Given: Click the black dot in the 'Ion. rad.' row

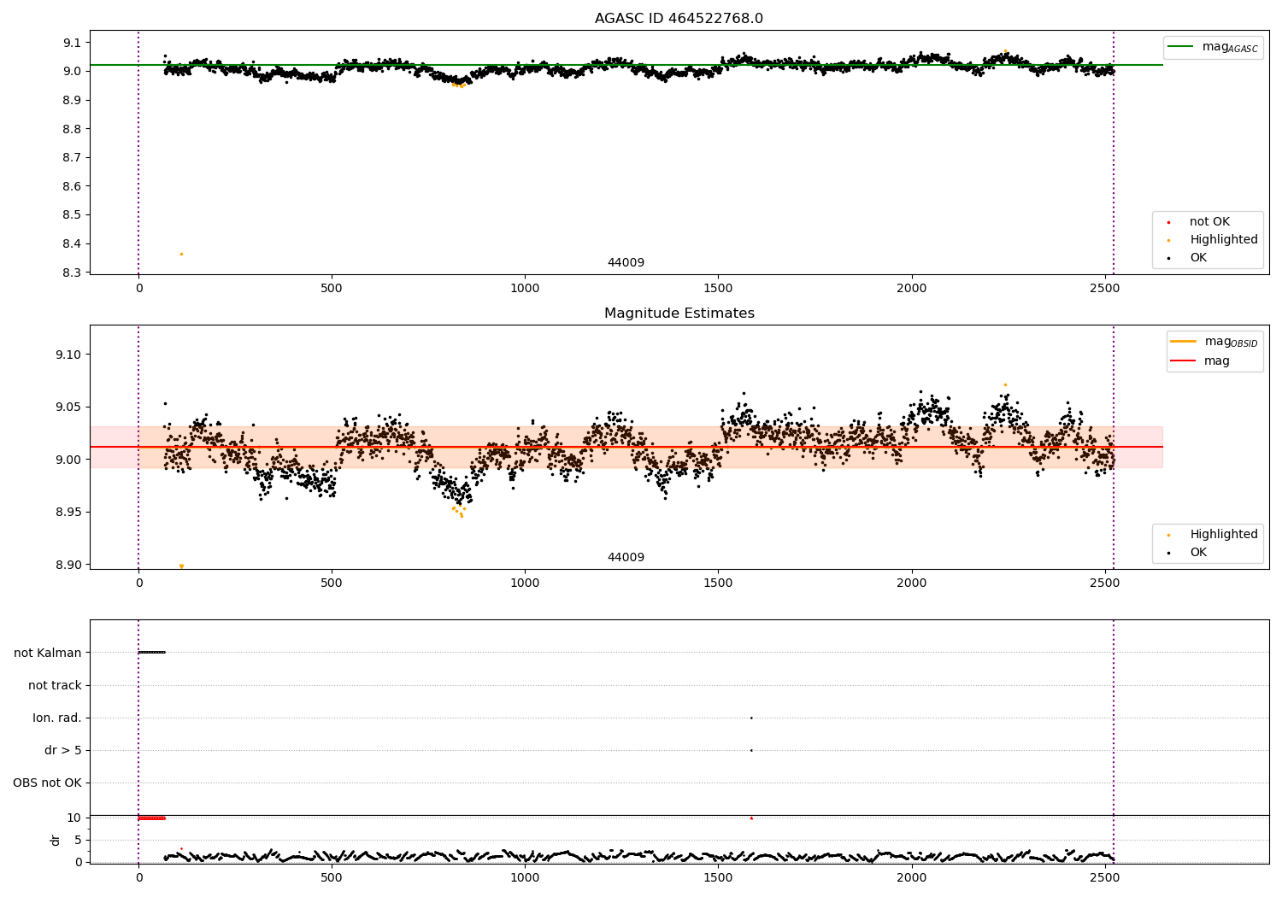Looking at the screenshot, I should (751, 718).
